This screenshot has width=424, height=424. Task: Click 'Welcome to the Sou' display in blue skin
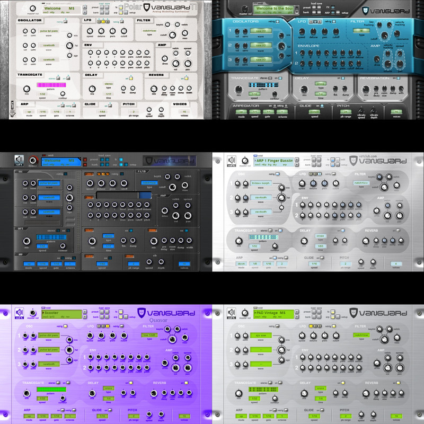(x=273, y=10)
